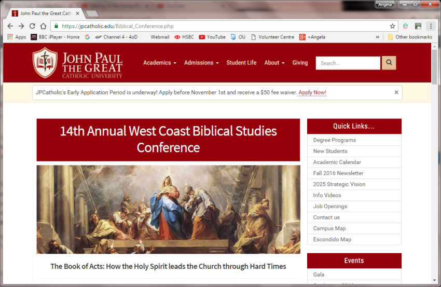
Task: Open the Volunteer Centre bookmark
Action: (272, 37)
